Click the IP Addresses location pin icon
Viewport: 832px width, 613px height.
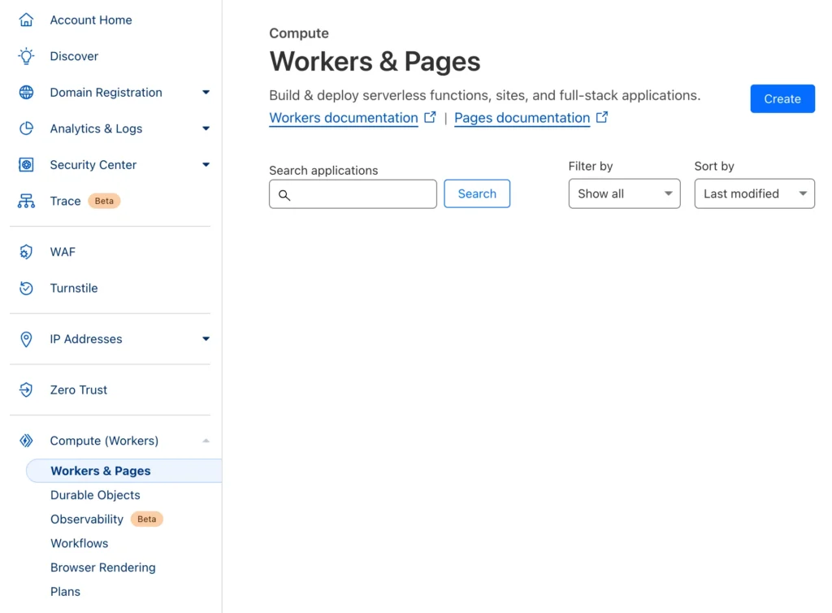(26, 339)
